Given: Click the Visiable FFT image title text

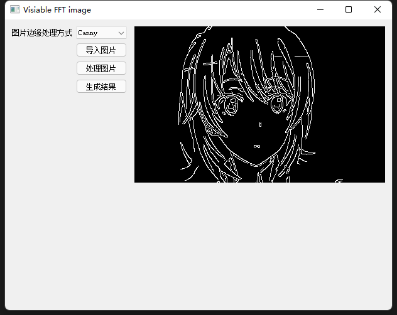Looking at the screenshot, I should (x=57, y=10).
